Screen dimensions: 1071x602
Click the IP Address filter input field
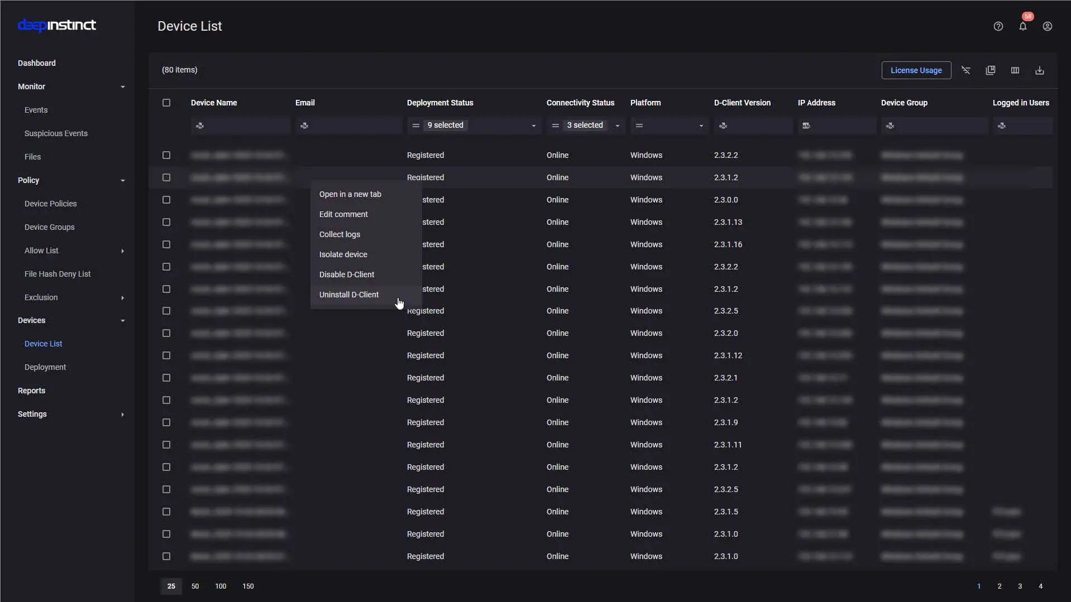(x=837, y=126)
